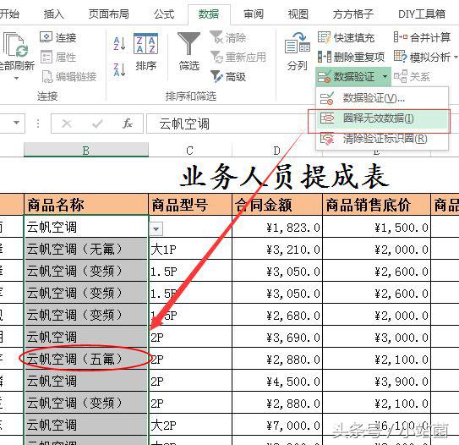
Task: Click the 商品型号 header cell
Action: pyautogui.click(x=190, y=205)
